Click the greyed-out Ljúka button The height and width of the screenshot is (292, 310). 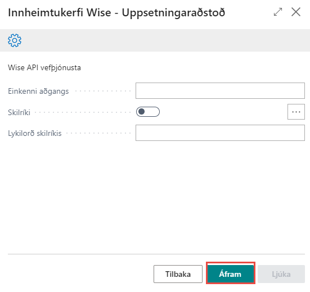[x=281, y=274]
